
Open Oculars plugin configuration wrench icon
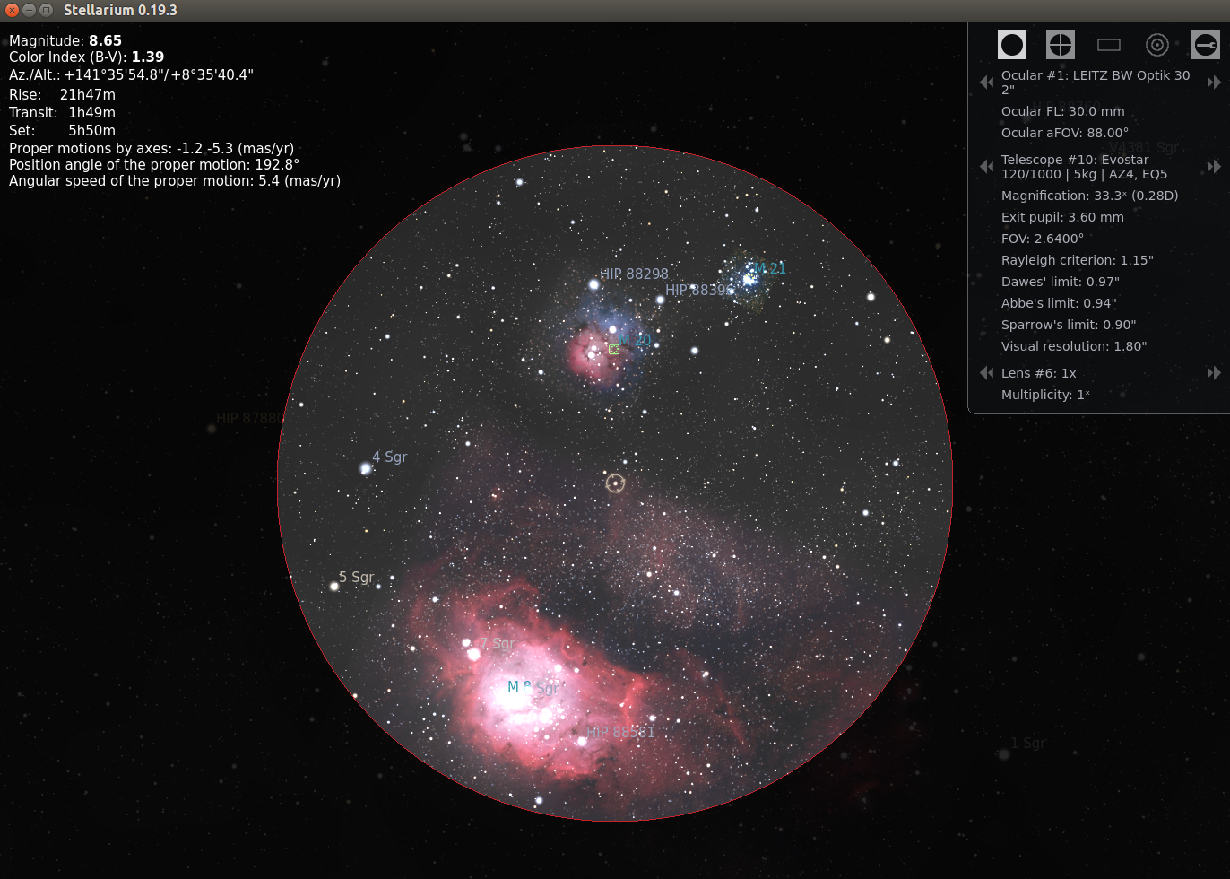pyautogui.click(x=1206, y=45)
